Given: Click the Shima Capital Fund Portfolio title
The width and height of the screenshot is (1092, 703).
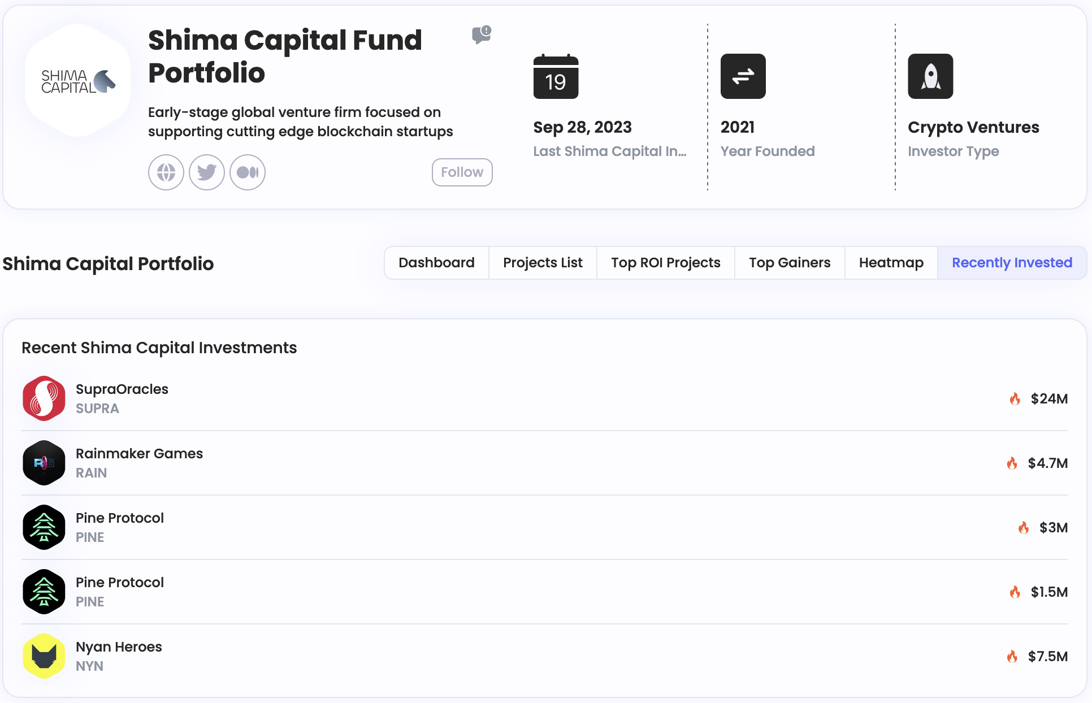Looking at the screenshot, I should pos(285,57).
